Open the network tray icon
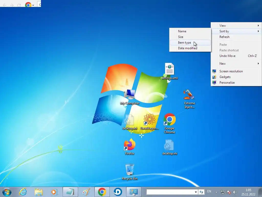262x197 pixels. [x=222, y=192]
